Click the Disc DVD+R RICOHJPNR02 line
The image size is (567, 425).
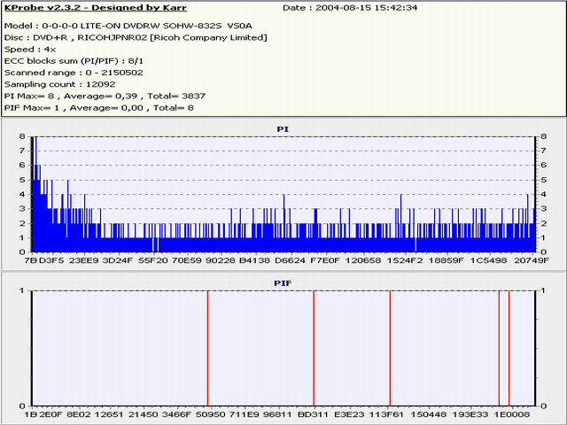(136, 37)
